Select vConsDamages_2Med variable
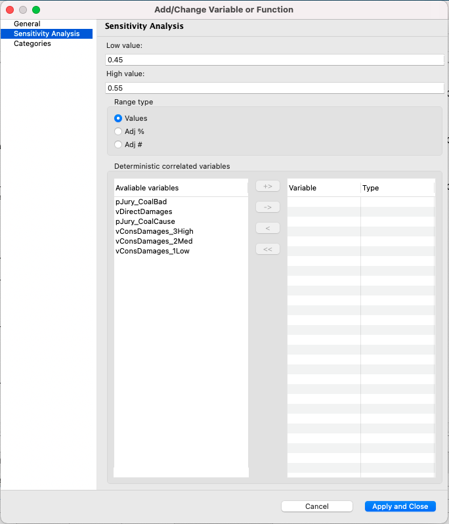 (x=154, y=241)
